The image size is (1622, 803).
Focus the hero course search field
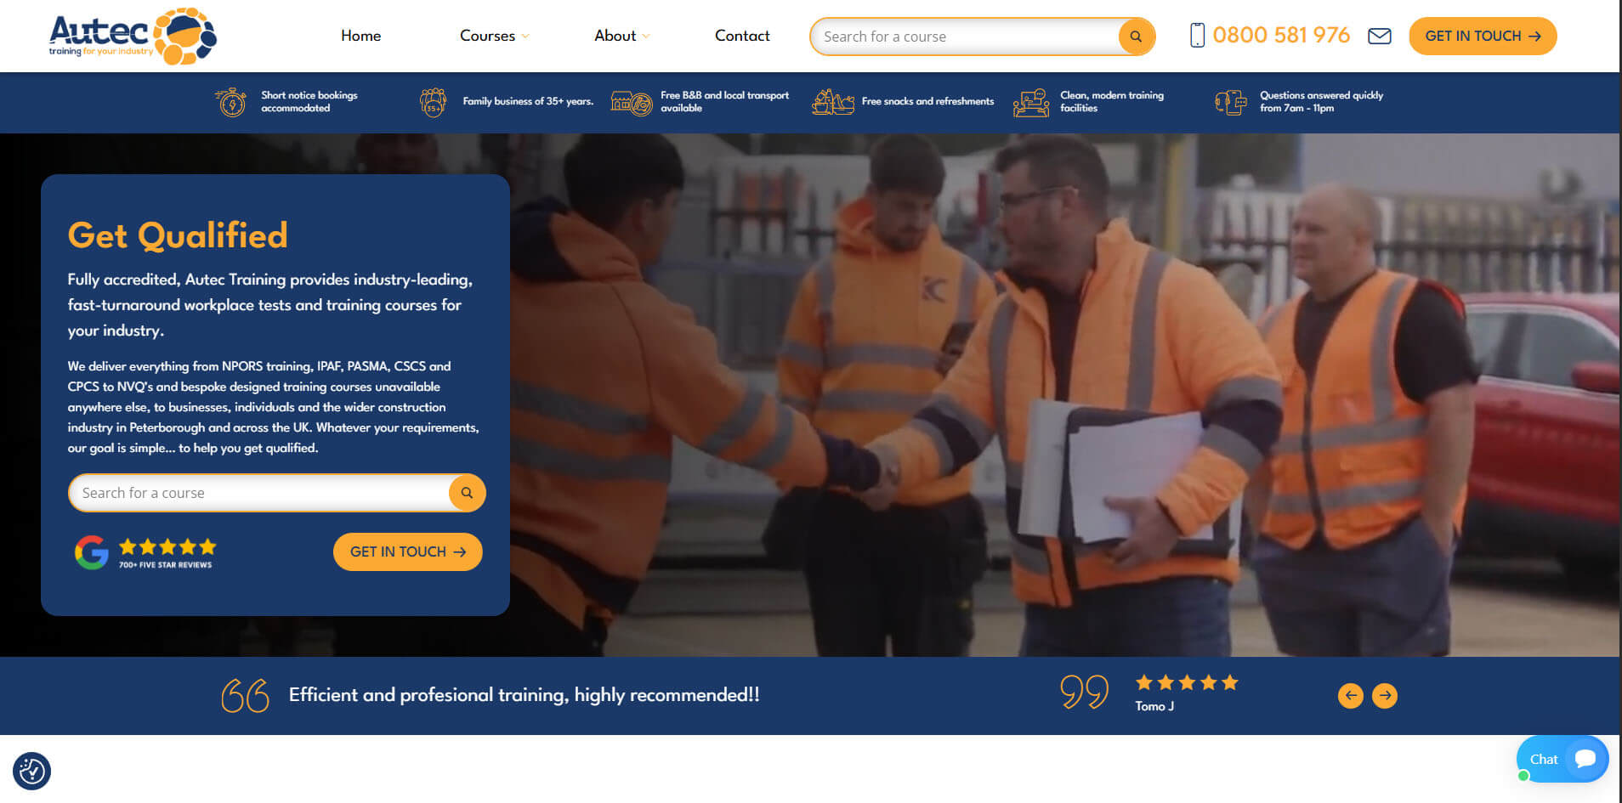pyautogui.click(x=259, y=493)
